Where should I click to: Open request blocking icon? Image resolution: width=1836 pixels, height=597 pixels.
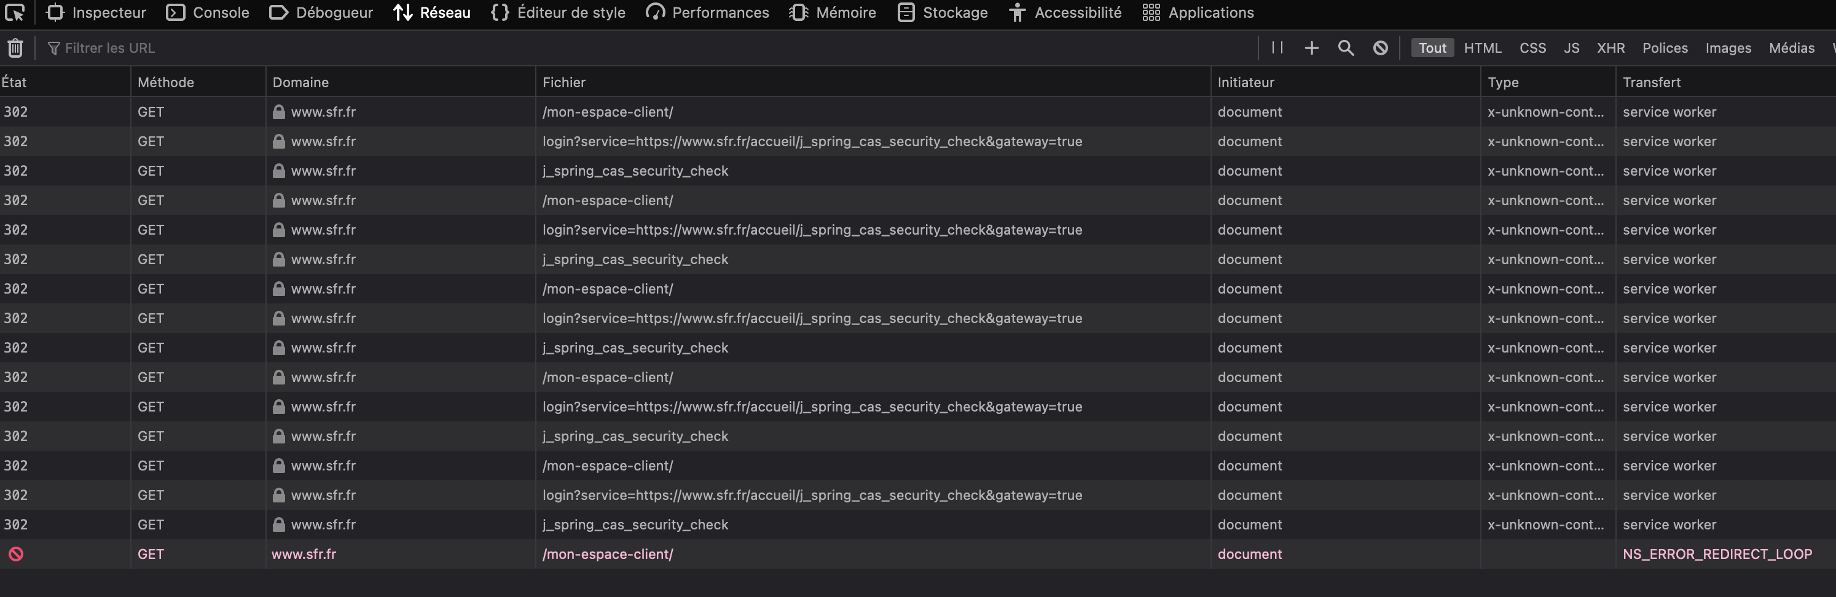click(1381, 48)
